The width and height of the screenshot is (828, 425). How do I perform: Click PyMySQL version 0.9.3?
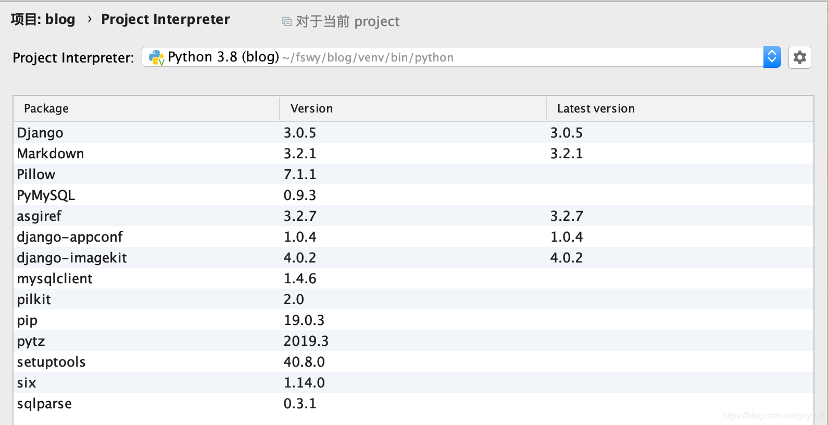click(300, 195)
